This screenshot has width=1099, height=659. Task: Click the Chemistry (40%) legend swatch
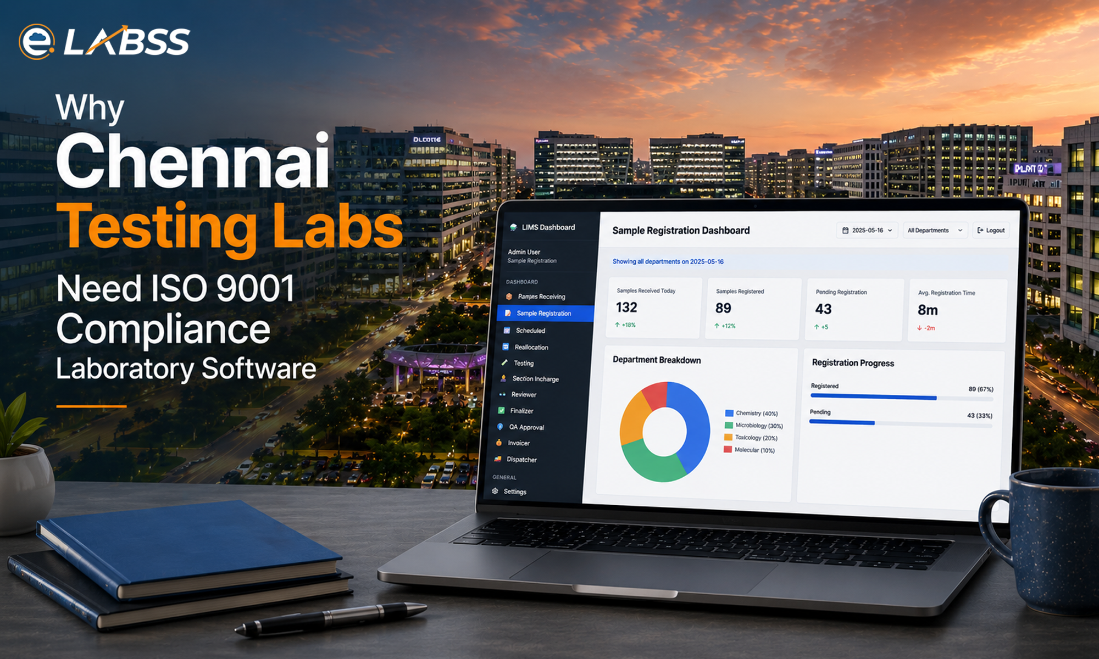coord(729,413)
